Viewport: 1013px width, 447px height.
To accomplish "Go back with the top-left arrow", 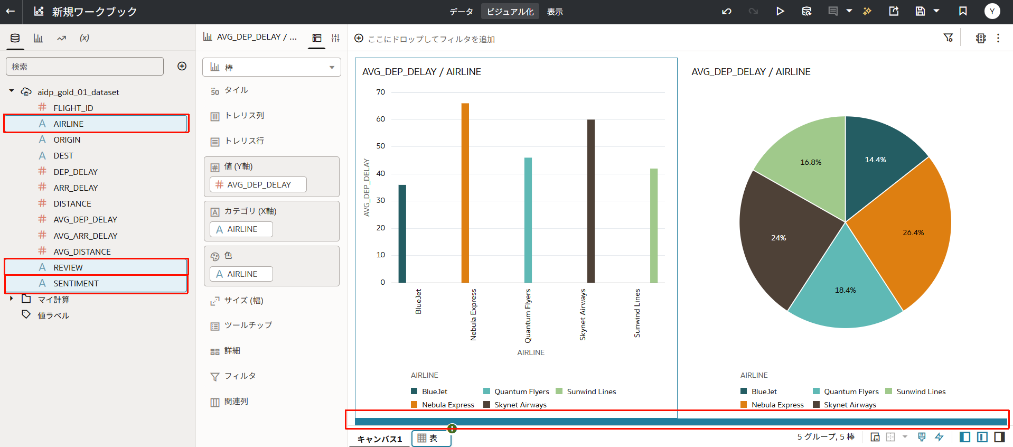I will pyautogui.click(x=11, y=11).
